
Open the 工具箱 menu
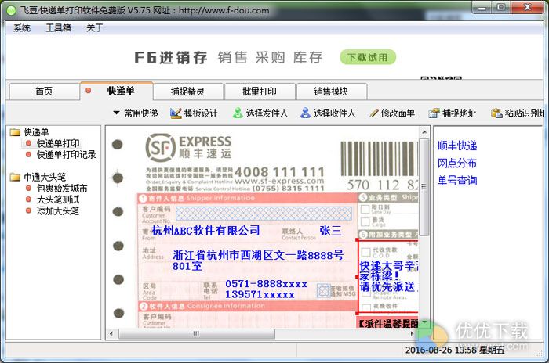point(58,27)
